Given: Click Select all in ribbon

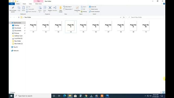Looking at the screenshot, I should pos(92,7).
